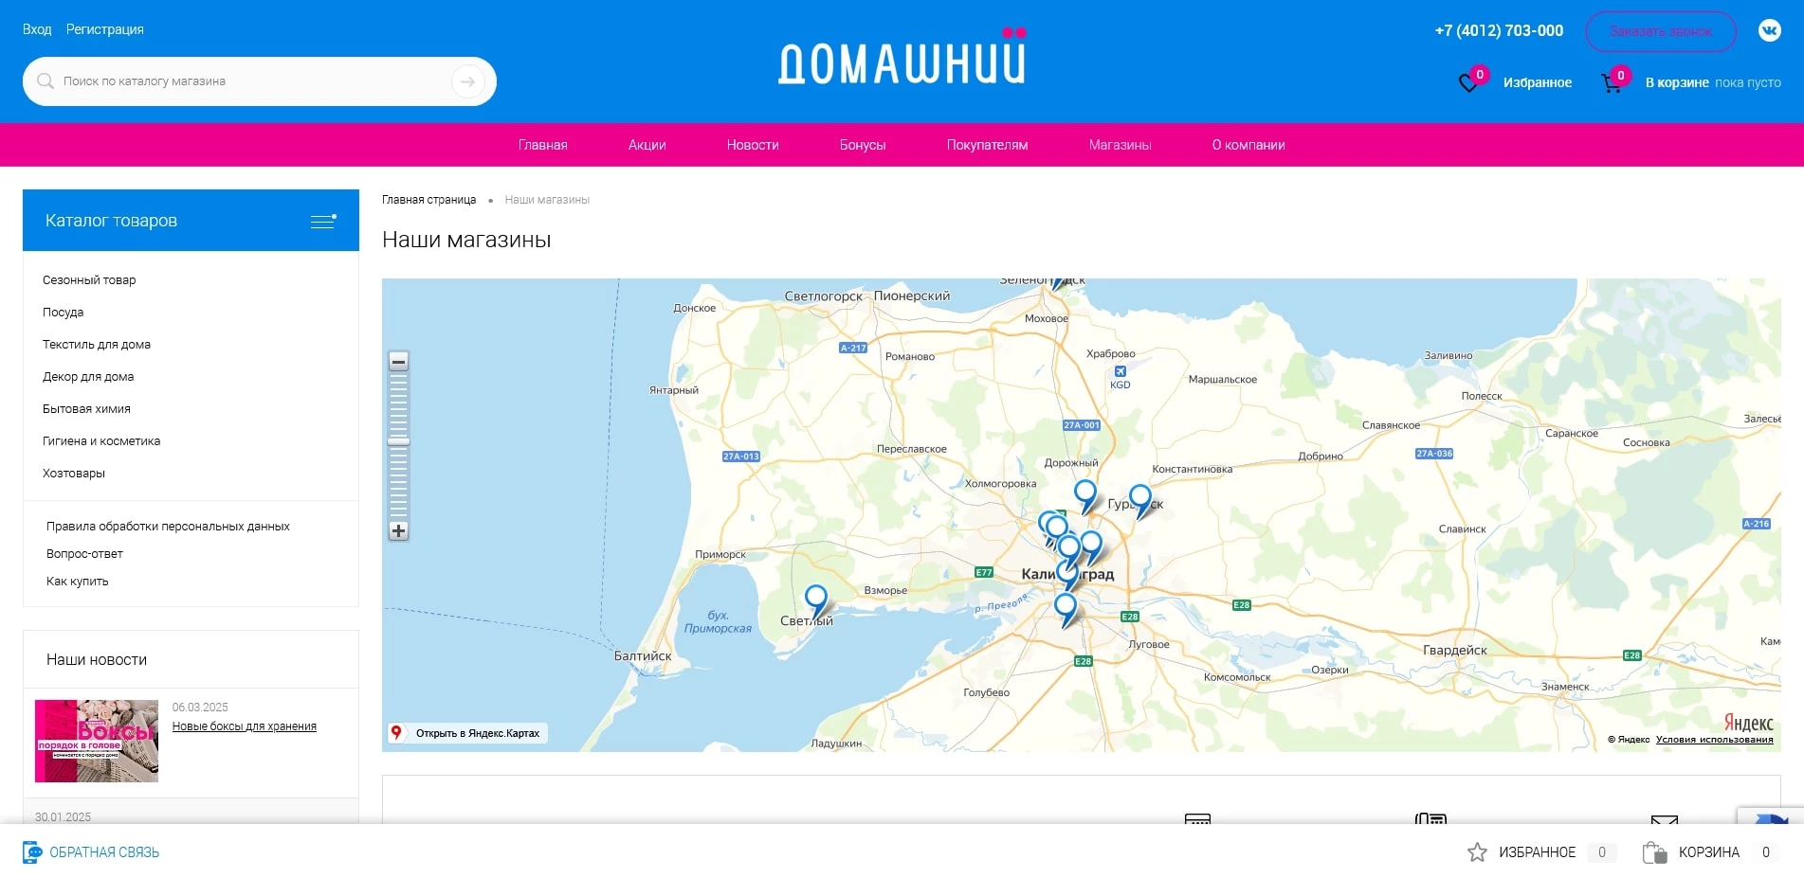
Task: Open the VK social network icon
Action: pyautogui.click(x=1769, y=30)
